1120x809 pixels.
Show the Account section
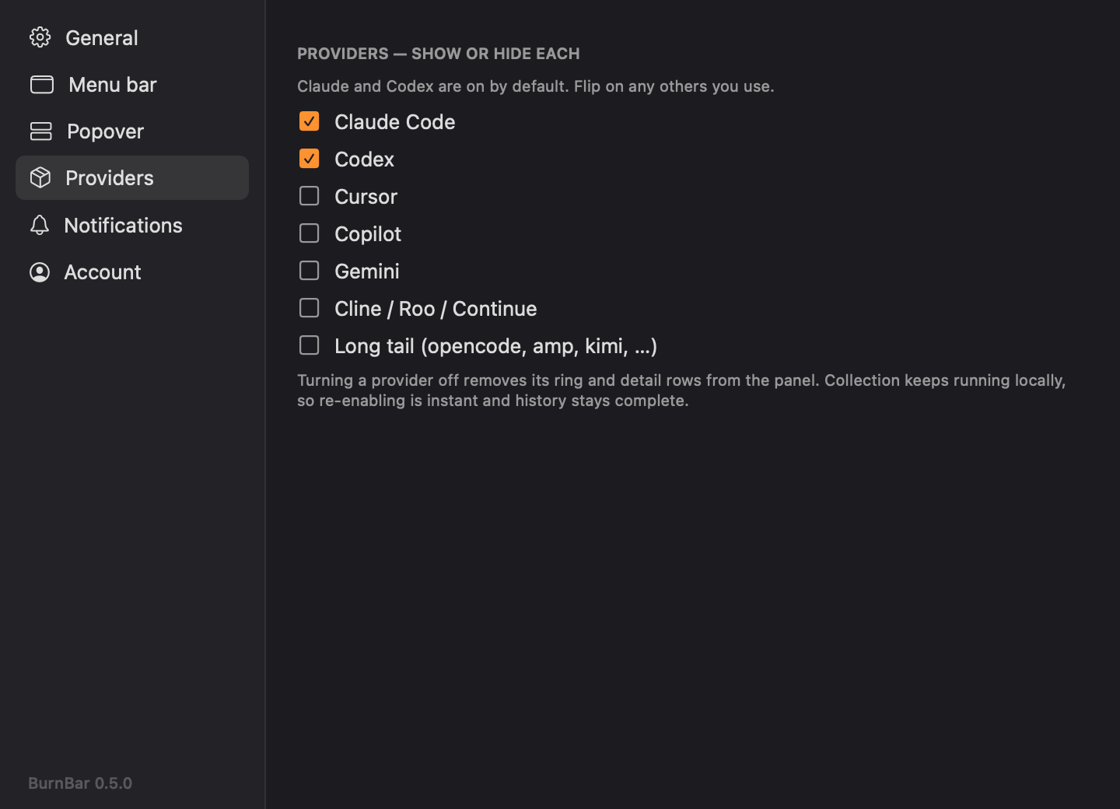(132, 271)
